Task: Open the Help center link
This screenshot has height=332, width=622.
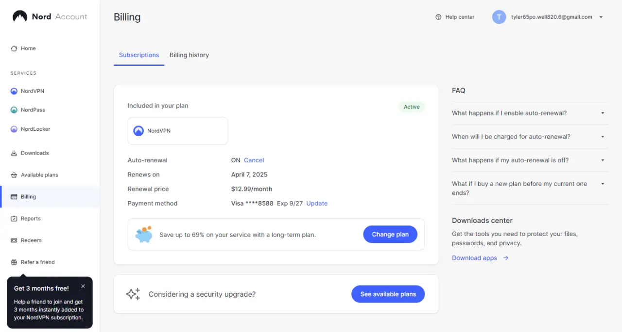Action: tap(455, 17)
